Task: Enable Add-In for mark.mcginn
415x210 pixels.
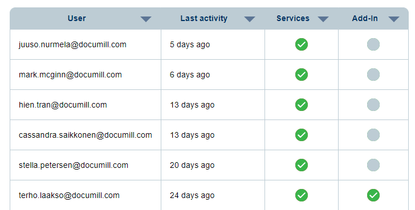Action: click(x=373, y=75)
